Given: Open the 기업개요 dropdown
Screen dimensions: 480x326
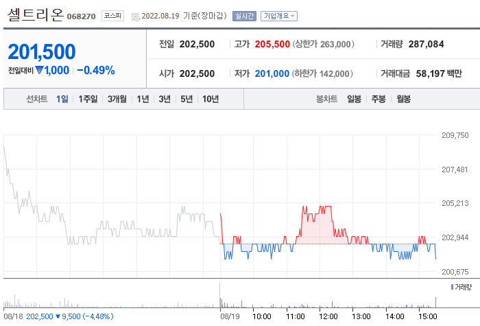Looking at the screenshot, I should tap(279, 16).
